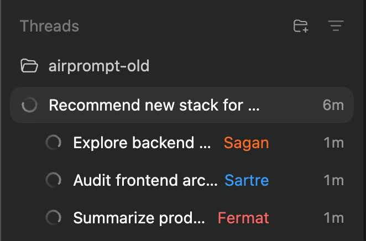Click the spinner beside Recommend new stack thread
This screenshot has height=241, width=366.
coord(29,105)
